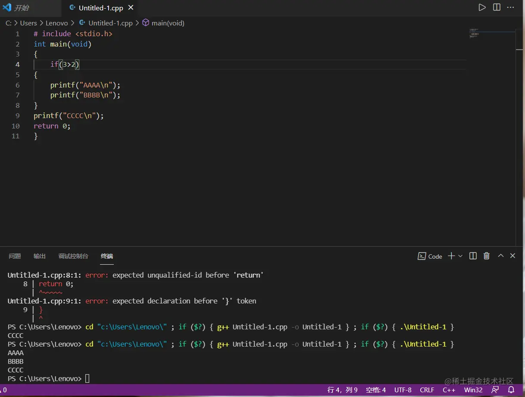Image resolution: width=525 pixels, height=397 pixels.
Task: Open the terminal launch profile dropdown arrow
Action: (x=460, y=256)
